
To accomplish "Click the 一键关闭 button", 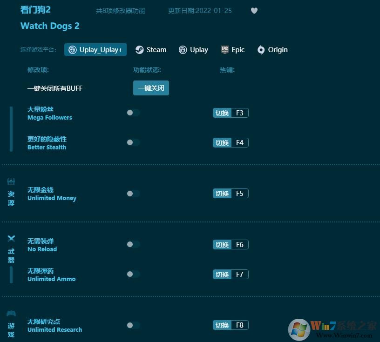I will [151, 88].
